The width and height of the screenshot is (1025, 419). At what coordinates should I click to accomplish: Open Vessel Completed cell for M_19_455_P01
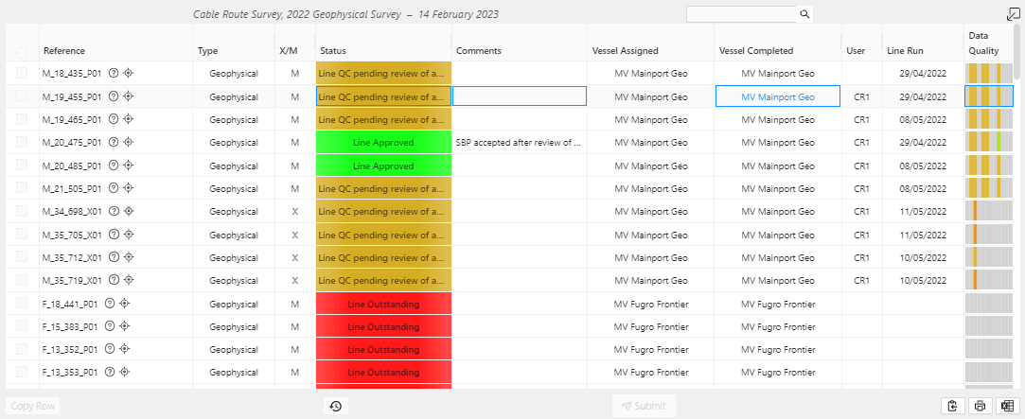778,96
